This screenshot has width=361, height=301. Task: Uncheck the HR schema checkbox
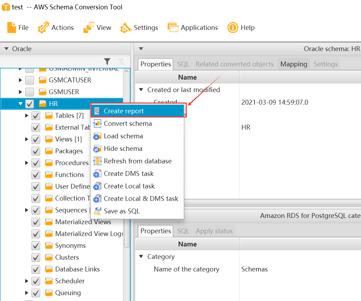(x=30, y=104)
